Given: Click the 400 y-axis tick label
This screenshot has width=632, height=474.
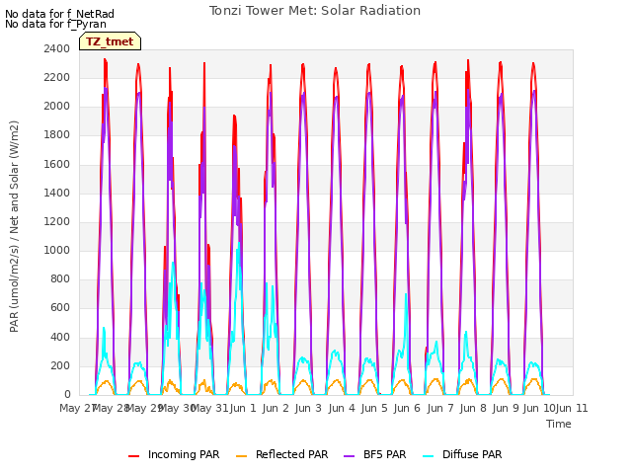Looking at the screenshot, I should [60, 337].
